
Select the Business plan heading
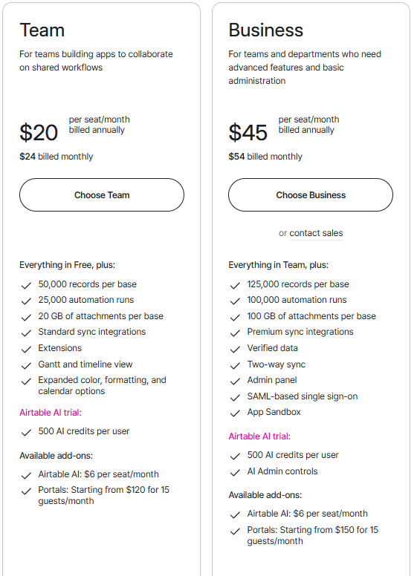[x=265, y=30]
